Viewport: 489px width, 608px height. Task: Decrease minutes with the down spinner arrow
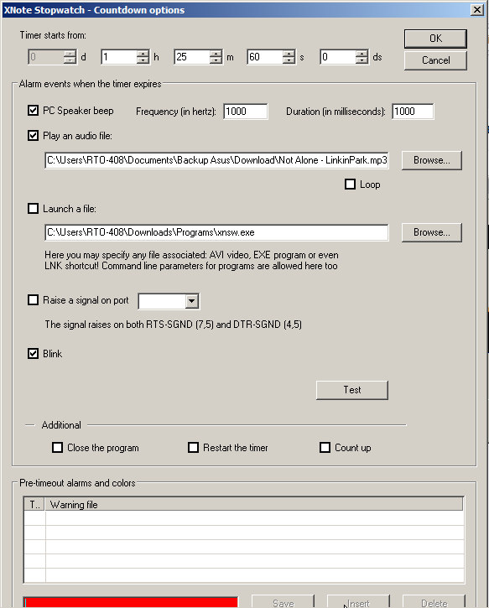[216, 60]
